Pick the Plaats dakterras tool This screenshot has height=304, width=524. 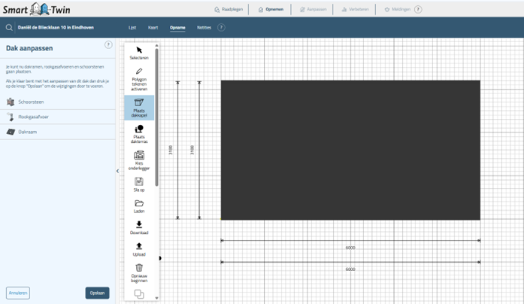pyautogui.click(x=139, y=129)
